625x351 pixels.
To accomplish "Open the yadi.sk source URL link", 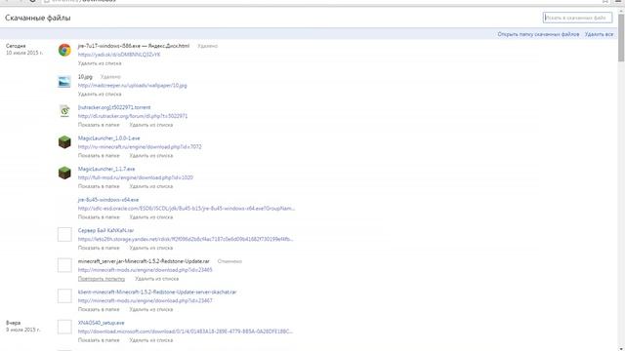I will (119, 55).
